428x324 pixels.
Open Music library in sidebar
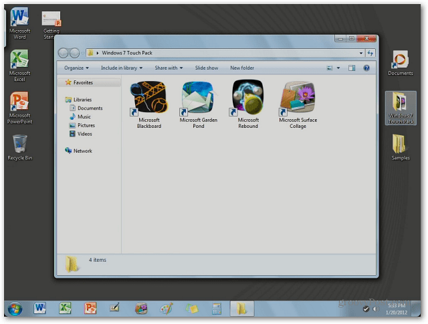pos(80,116)
